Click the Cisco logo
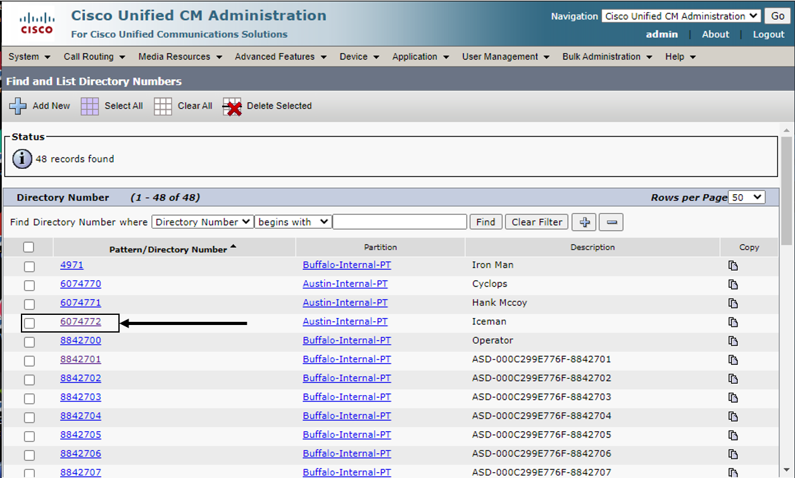 [37, 23]
